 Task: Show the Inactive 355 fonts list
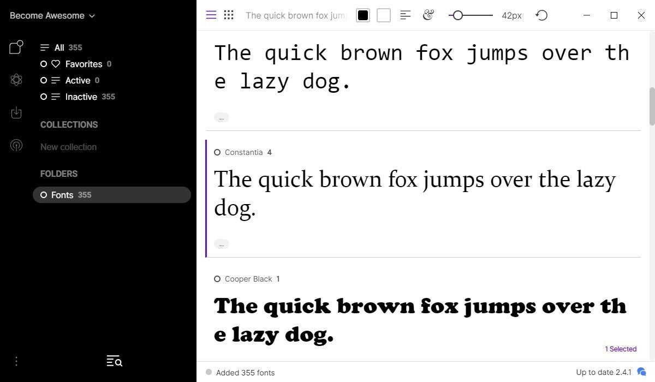83,97
